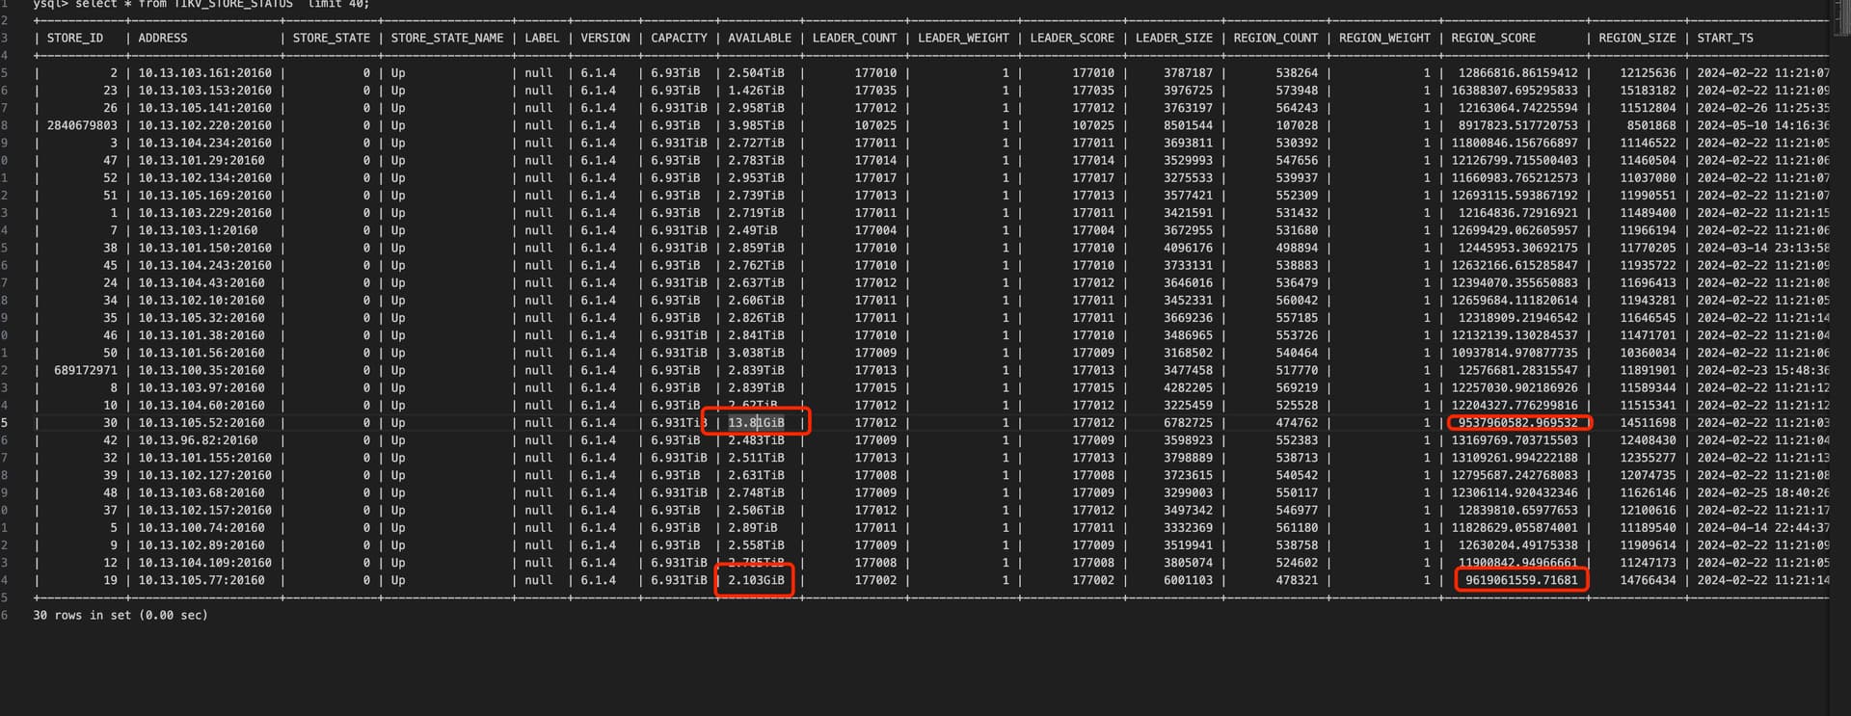
Task: Select address 10.13.104.43:20160
Action: tap(201, 283)
